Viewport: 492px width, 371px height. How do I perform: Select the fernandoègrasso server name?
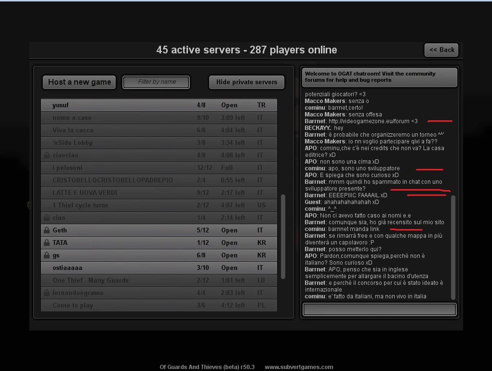pyautogui.click(x=78, y=293)
